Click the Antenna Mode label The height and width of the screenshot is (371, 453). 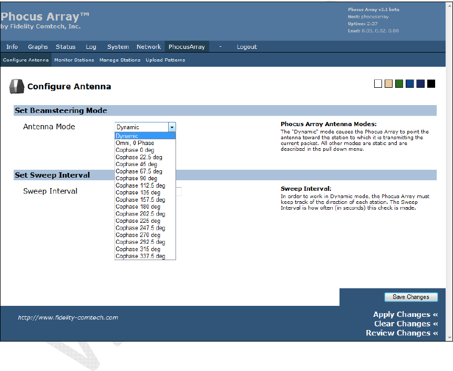click(49, 127)
